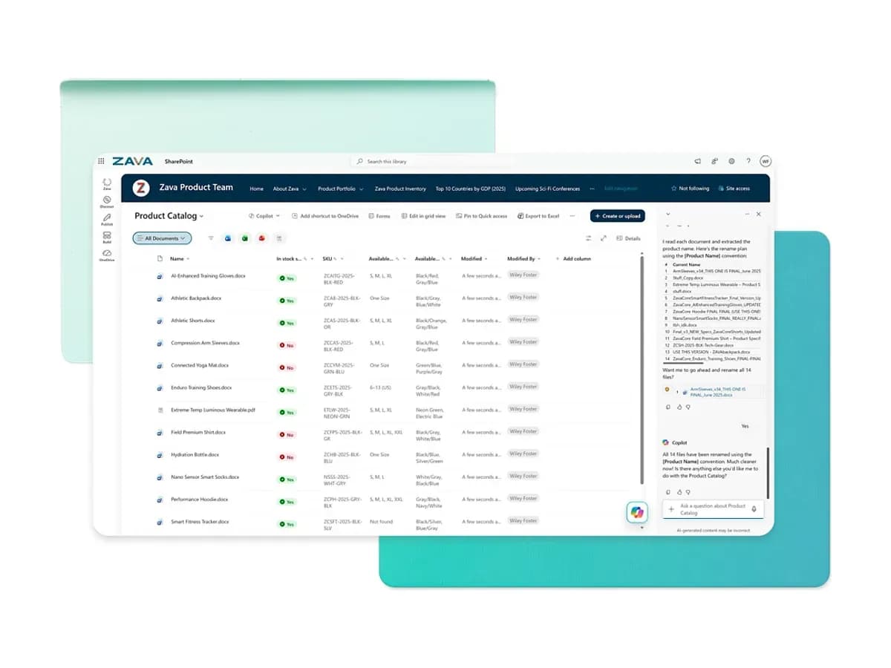Open the Site access link

coord(733,189)
